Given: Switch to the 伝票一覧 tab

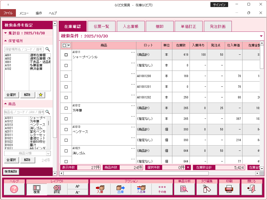Looking at the screenshot, I should click(x=101, y=27).
